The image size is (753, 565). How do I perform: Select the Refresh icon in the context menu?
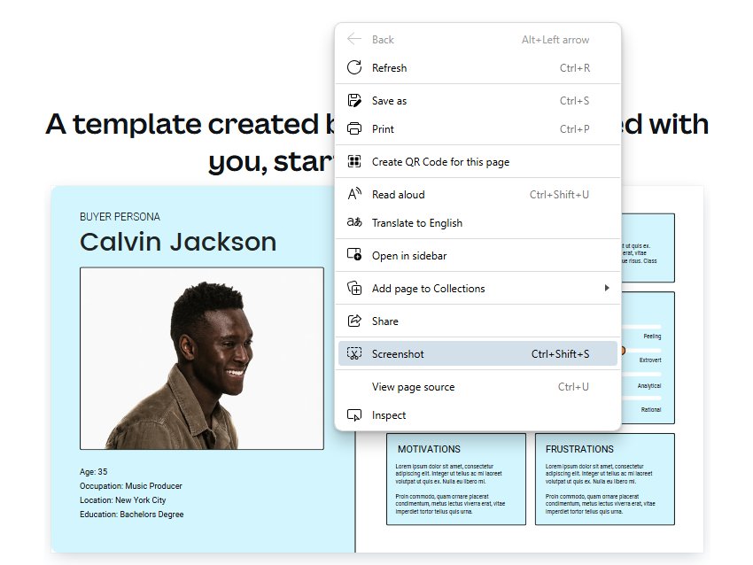pyautogui.click(x=354, y=68)
